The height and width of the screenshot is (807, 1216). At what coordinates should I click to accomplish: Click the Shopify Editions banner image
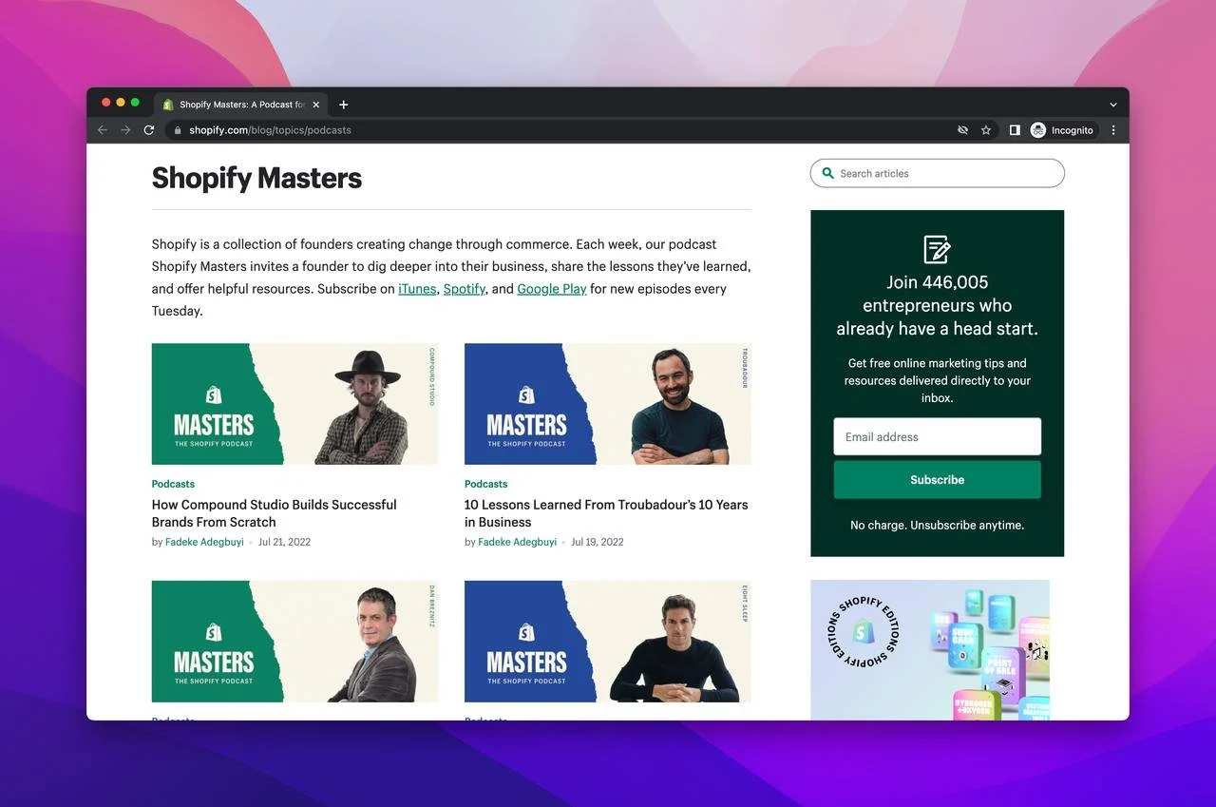tap(930, 649)
